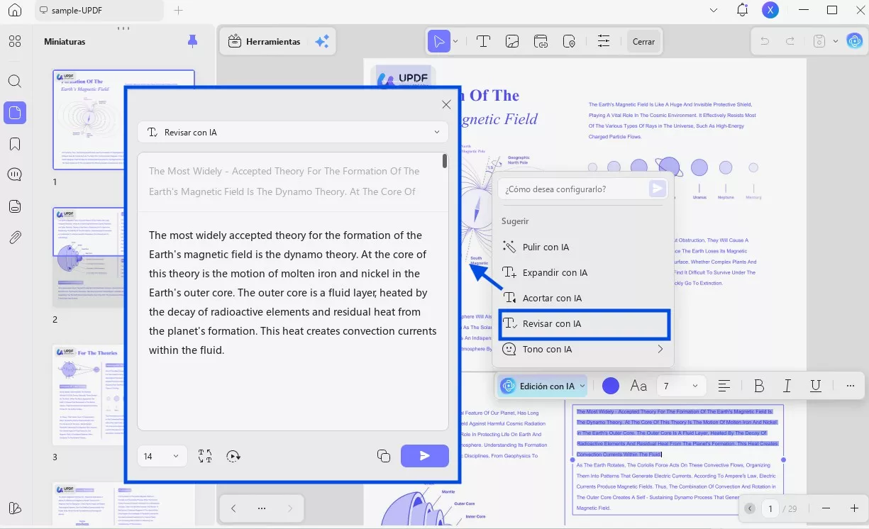Image resolution: width=869 pixels, height=529 pixels.
Task: Click the regenerate icon in AI dialog
Action: coord(234,456)
